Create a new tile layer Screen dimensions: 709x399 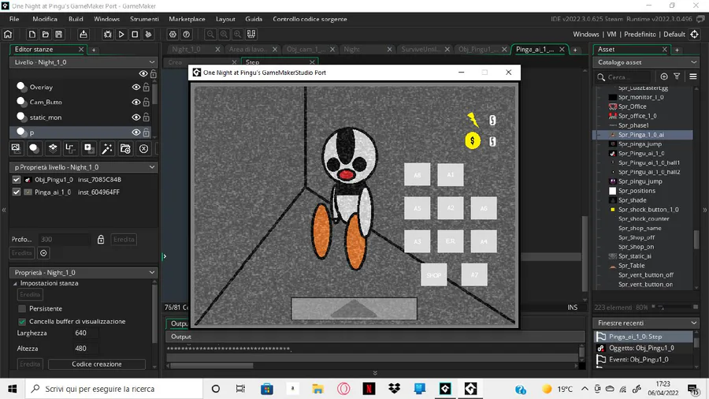(53, 148)
